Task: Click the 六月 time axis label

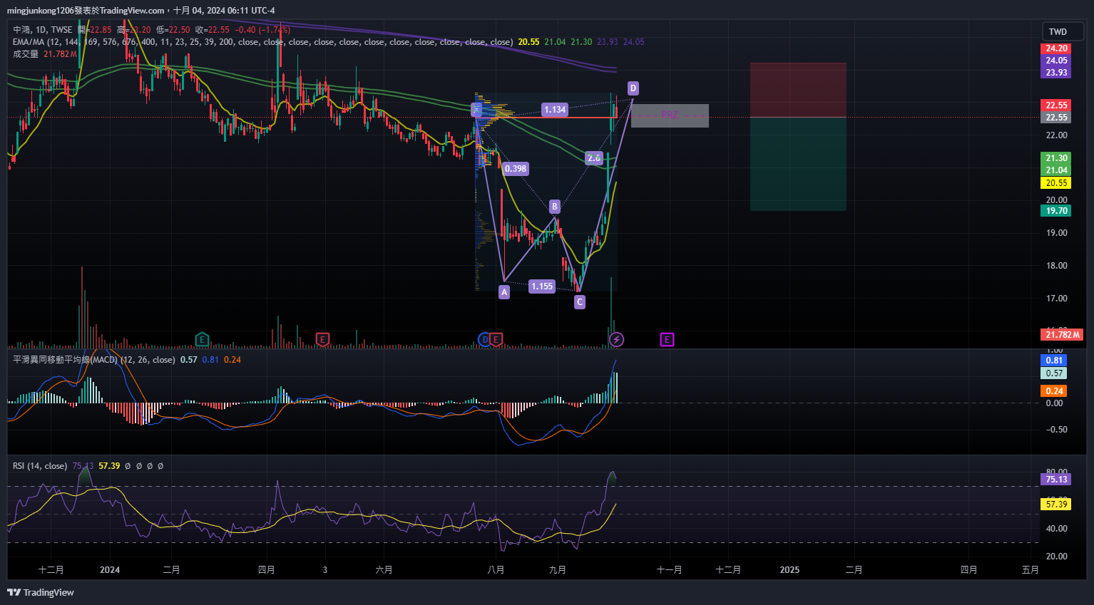Action: tap(384, 570)
